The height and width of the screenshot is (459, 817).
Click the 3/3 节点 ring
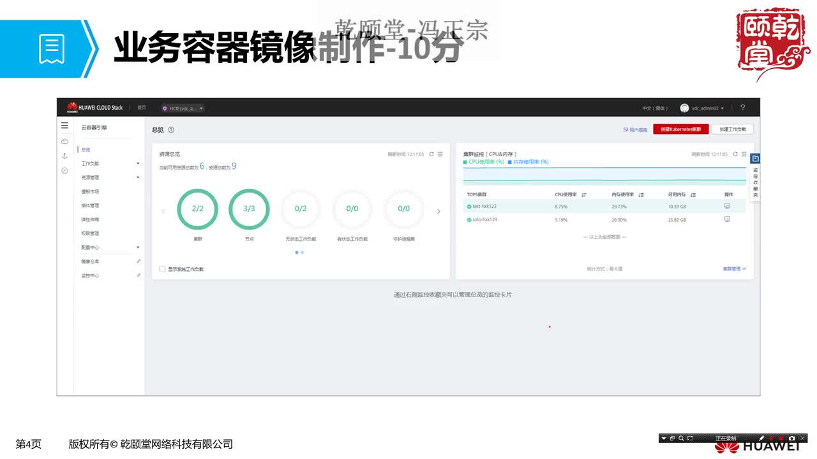(x=249, y=209)
